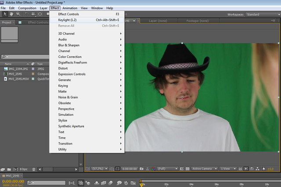Expand the Color Correction submenu
Screen dimensions: 281x187
(87, 57)
